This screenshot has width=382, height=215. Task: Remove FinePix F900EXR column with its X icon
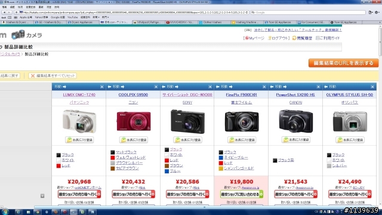pos(264,87)
